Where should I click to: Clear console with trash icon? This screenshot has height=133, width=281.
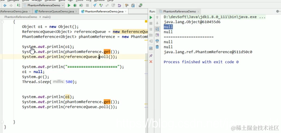(x=157, y=47)
